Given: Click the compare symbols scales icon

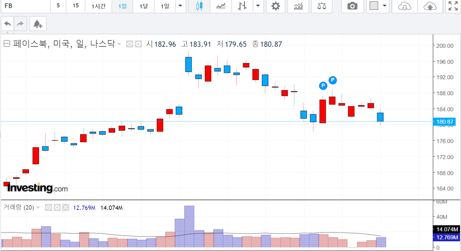Looking at the screenshot, I should (x=322, y=6).
